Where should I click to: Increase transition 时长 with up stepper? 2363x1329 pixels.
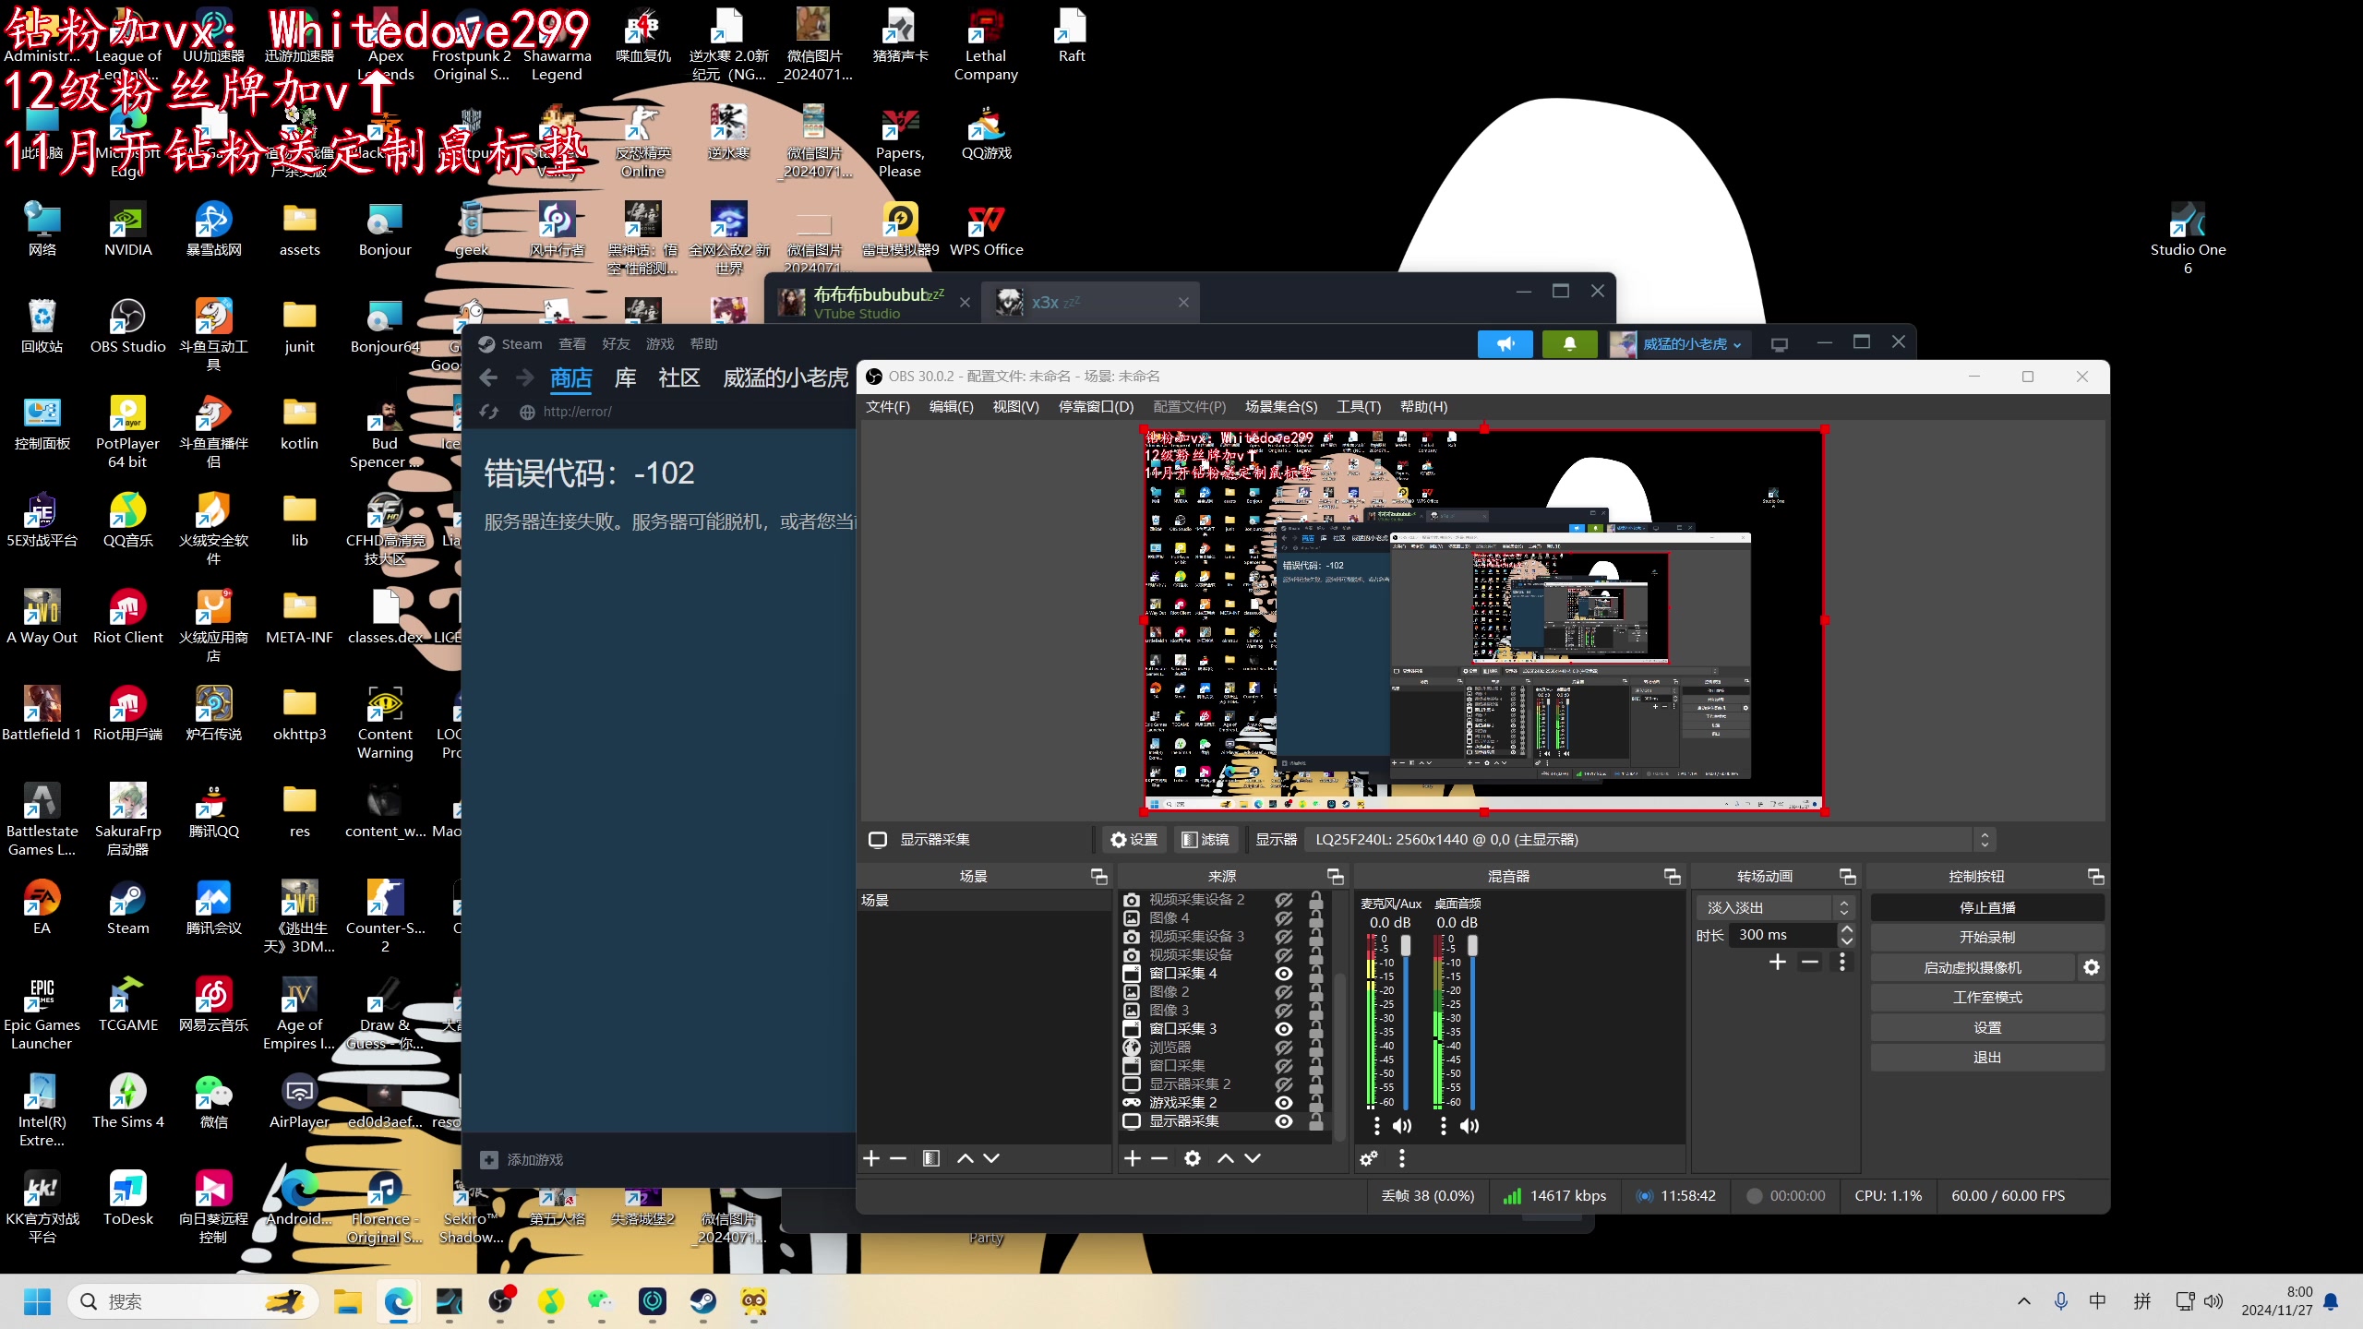click(x=1847, y=929)
